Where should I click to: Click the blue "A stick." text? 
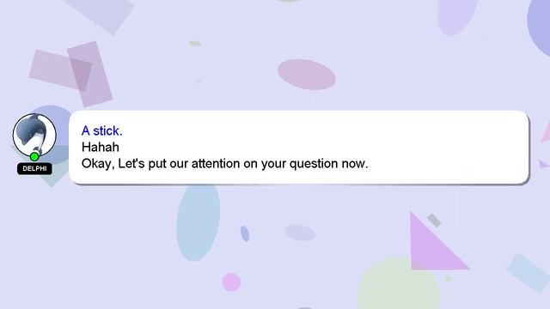101,130
